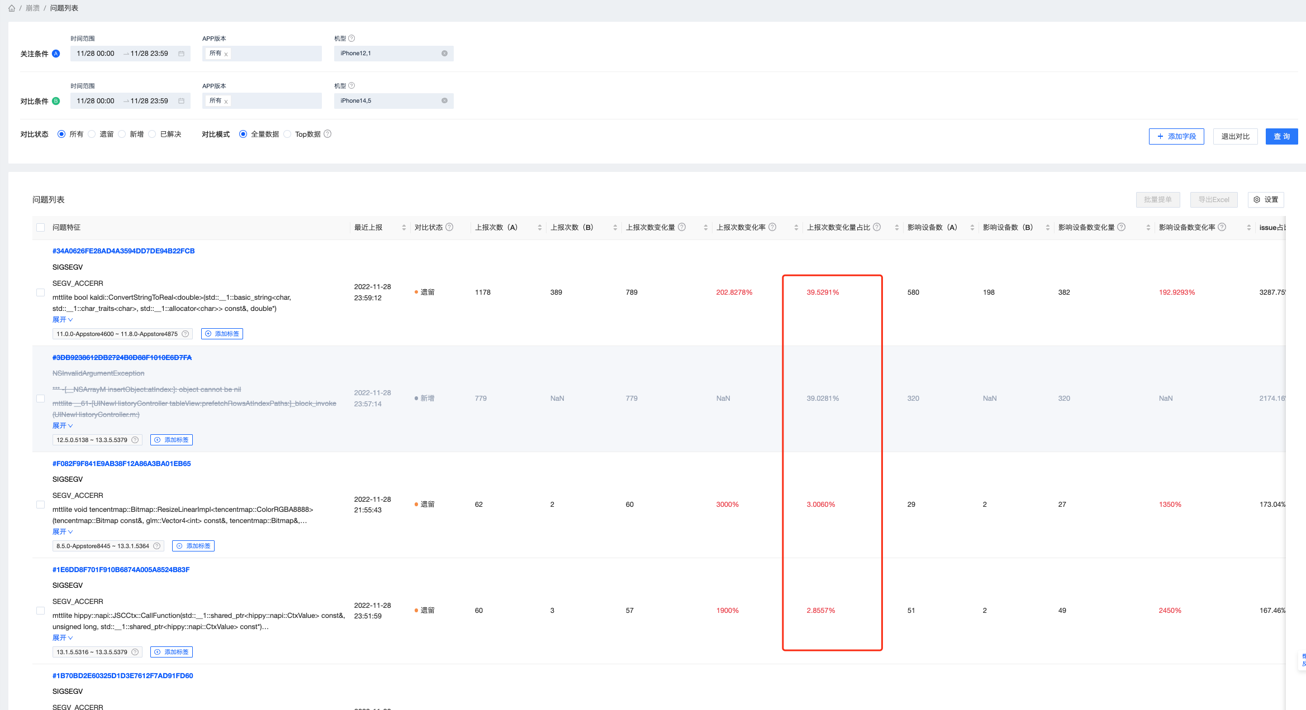The image size is (1306, 710).
Task: Click the 添加字段 button
Action: pos(1176,137)
